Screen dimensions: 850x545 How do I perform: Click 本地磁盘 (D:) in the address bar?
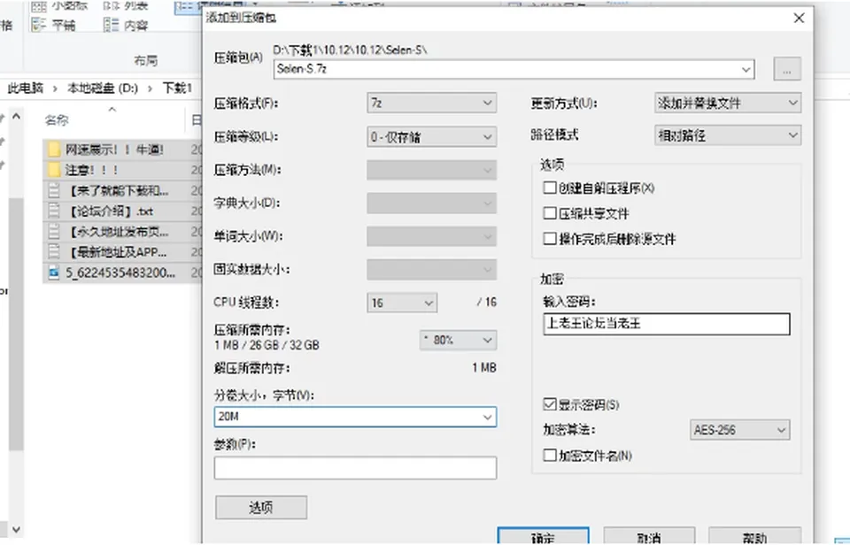point(103,88)
